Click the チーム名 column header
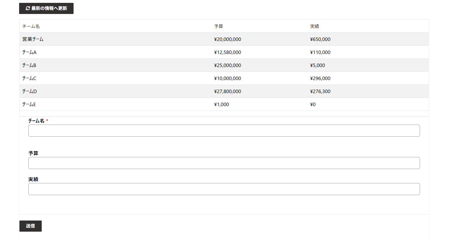 (x=31, y=26)
